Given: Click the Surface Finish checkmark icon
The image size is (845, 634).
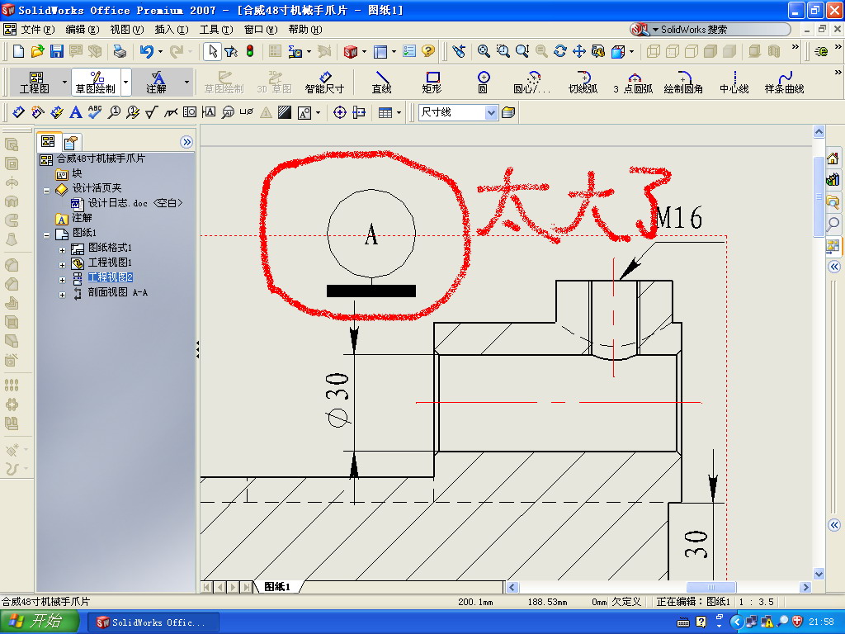Looking at the screenshot, I should [152, 112].
